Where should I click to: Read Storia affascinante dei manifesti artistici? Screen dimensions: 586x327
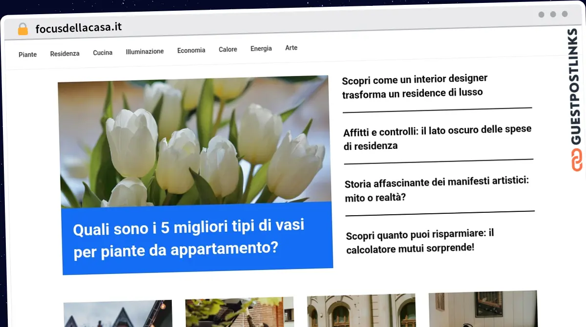pyautogui.click(x=437, y=190)
